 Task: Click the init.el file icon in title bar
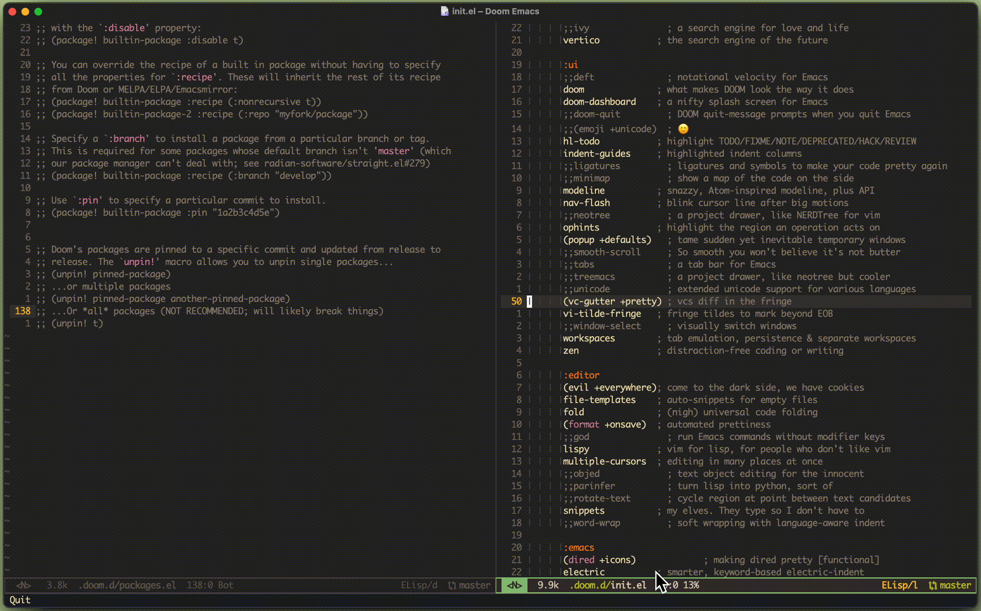point(444,11)
